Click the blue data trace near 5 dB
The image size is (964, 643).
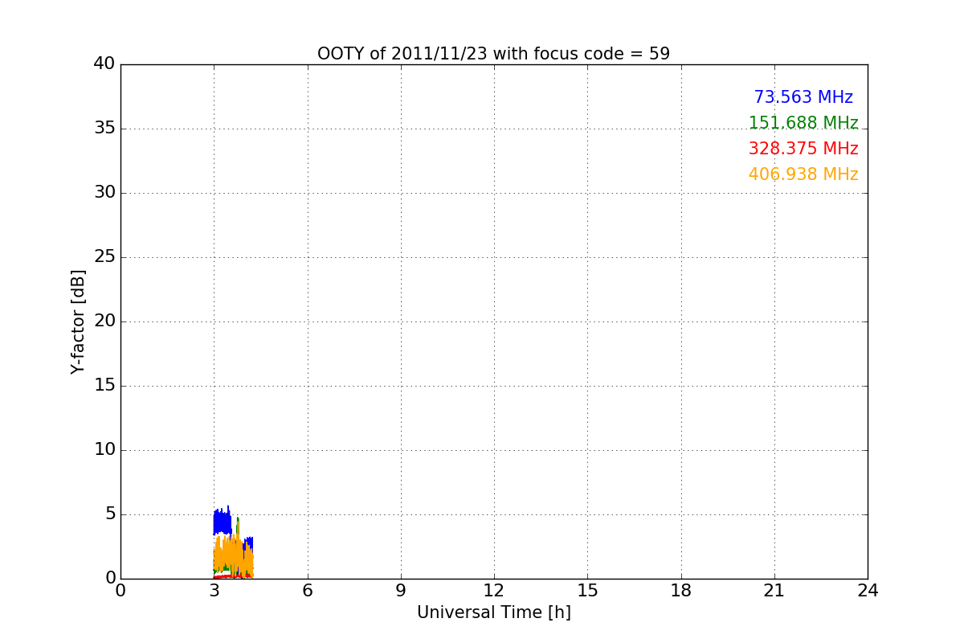222,522
